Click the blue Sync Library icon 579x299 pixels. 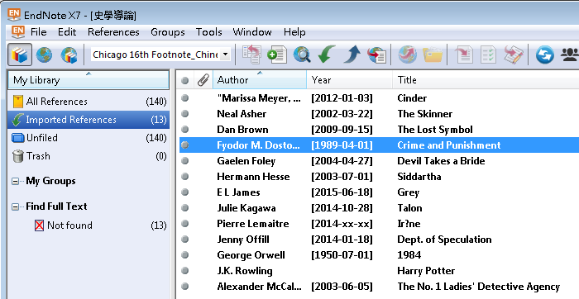(x=545, y=55)
